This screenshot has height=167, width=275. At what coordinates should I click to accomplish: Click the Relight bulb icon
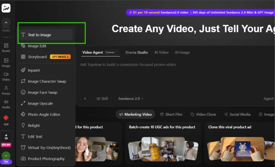[23, 125]
